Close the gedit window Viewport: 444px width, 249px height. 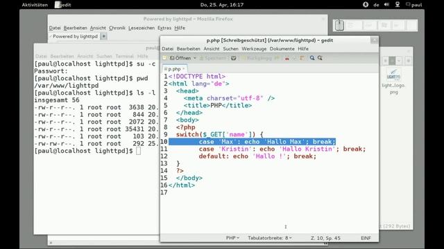[374, 40]
